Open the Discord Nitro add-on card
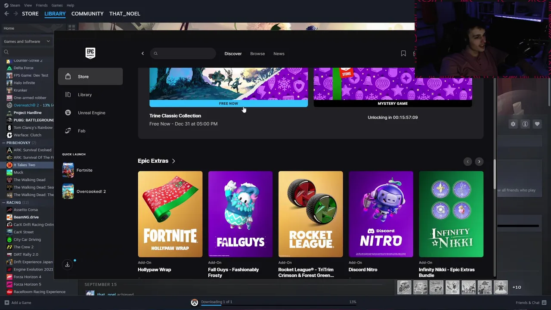The width and height of the screenshot is (551, 310). click(x=381, y=214)
